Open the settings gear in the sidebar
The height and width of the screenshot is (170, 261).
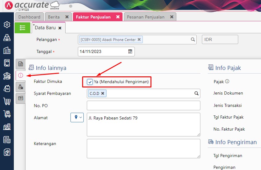coord(7,25)
